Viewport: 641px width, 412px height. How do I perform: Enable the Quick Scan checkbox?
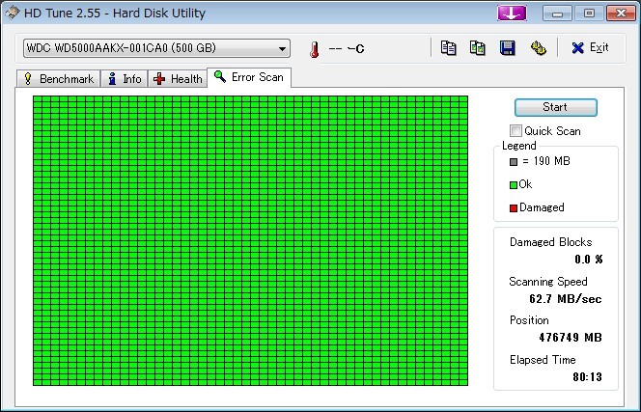(x=516, y=131)
